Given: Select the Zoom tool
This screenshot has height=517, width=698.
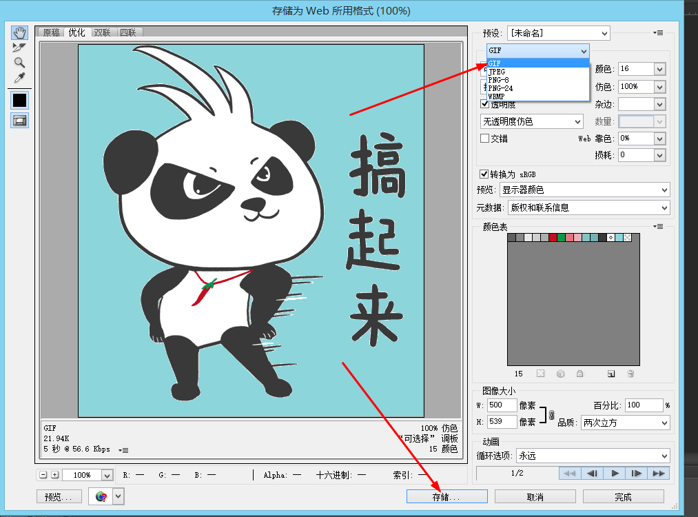Looking at the screenshot, I should [19, 63].
